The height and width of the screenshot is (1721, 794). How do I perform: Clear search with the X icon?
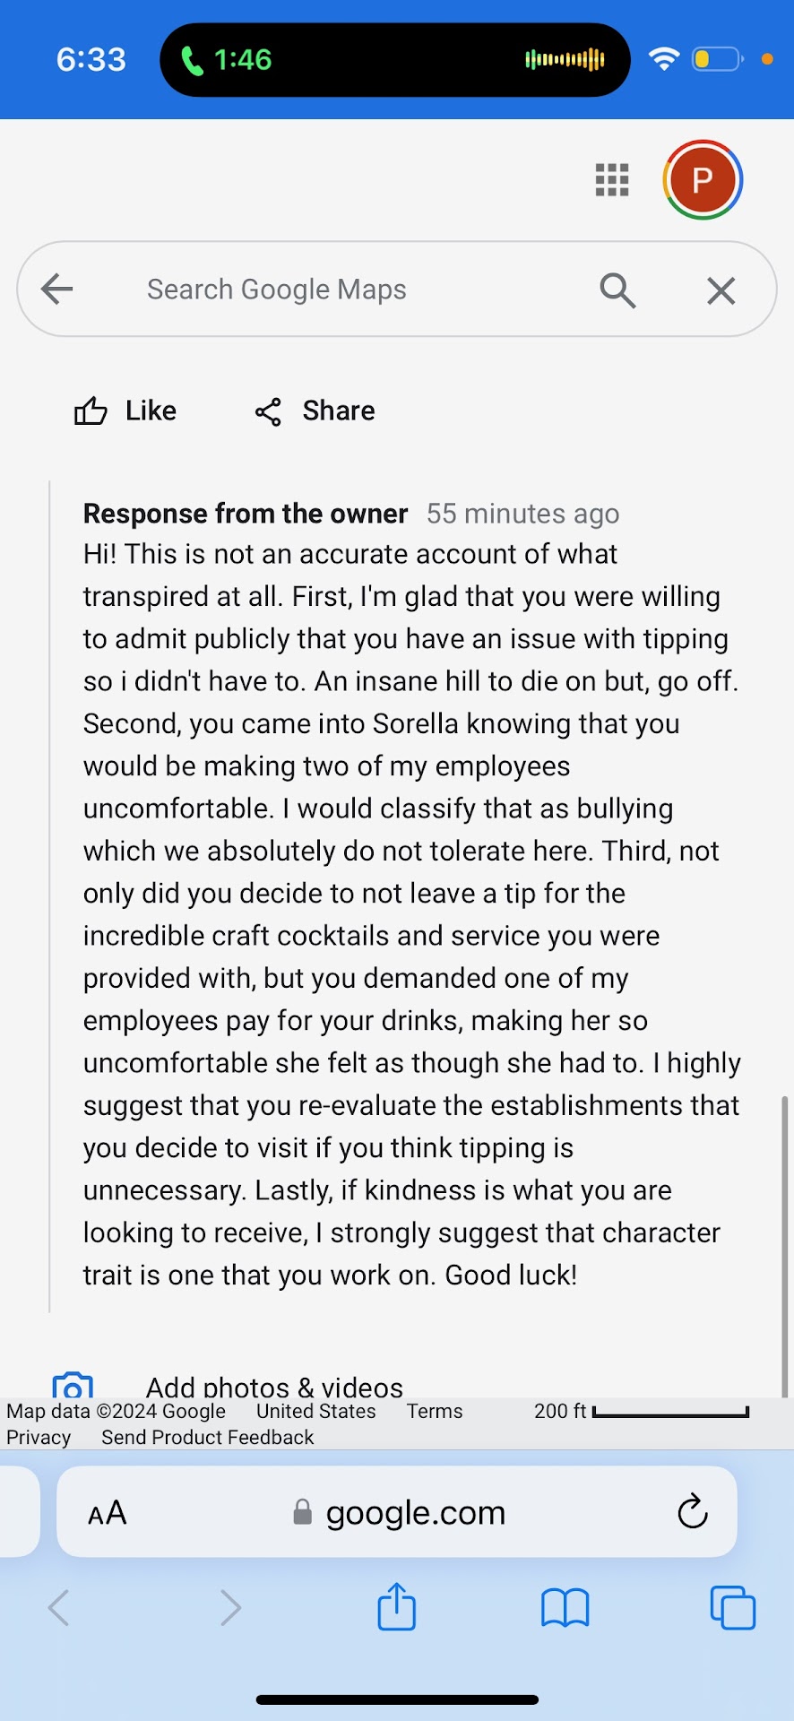pos(721,290)
